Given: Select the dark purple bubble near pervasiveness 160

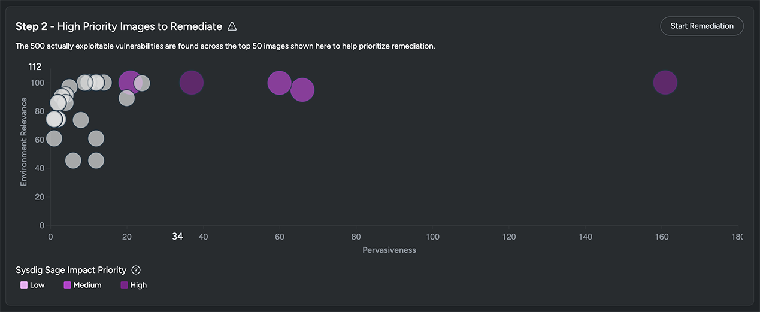Looking at the screenshot, I should click(x=665, y=83).
